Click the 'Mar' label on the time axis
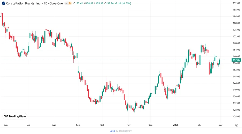The width and height of the screenshot is (242, 134). 220,125
